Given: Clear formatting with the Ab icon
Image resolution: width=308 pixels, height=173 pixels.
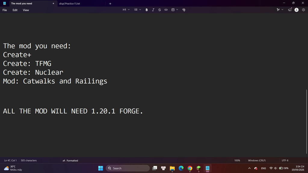Looking at the screenshot, I should coord(184,10).
